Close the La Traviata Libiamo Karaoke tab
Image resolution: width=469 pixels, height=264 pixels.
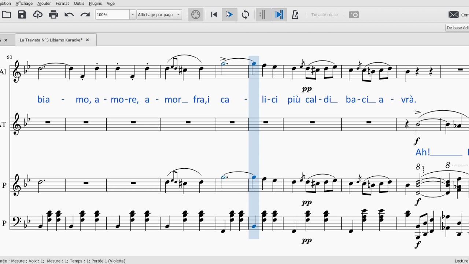pyautogui.click(x=87, y=40)
